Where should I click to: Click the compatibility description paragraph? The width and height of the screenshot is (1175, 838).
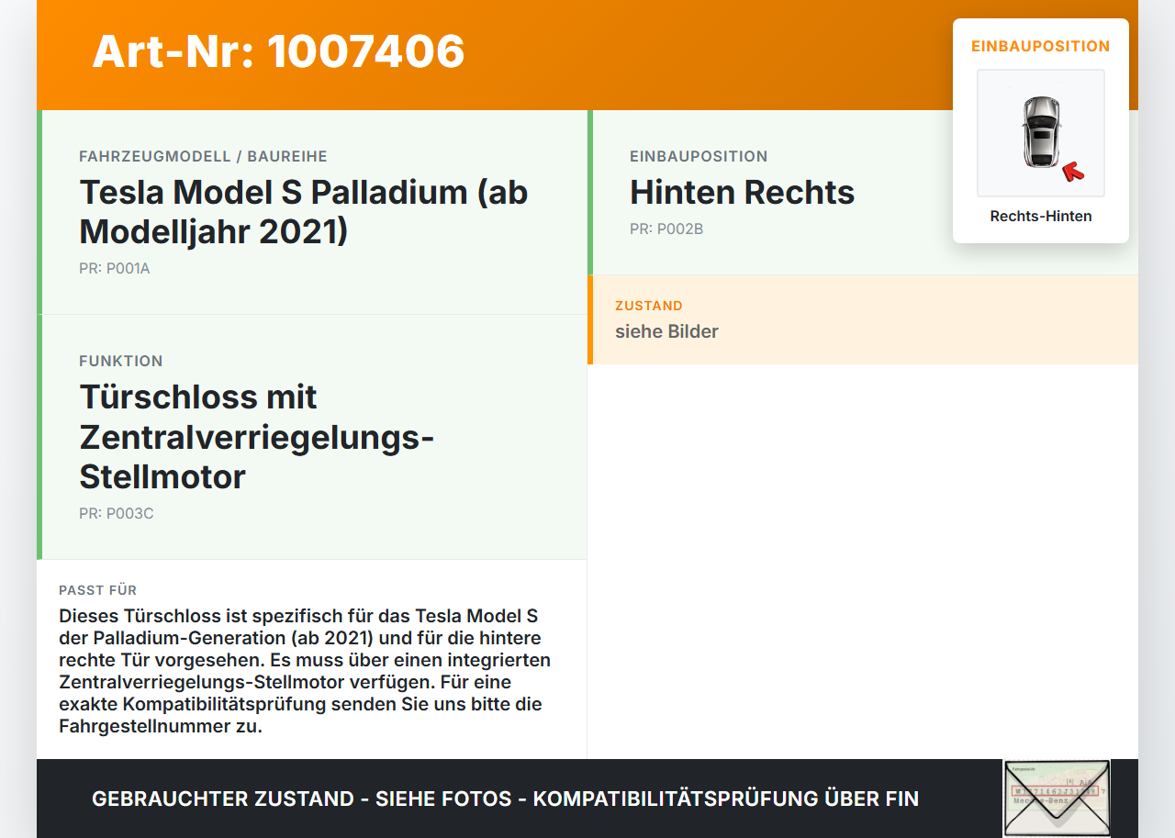point(305,671)
